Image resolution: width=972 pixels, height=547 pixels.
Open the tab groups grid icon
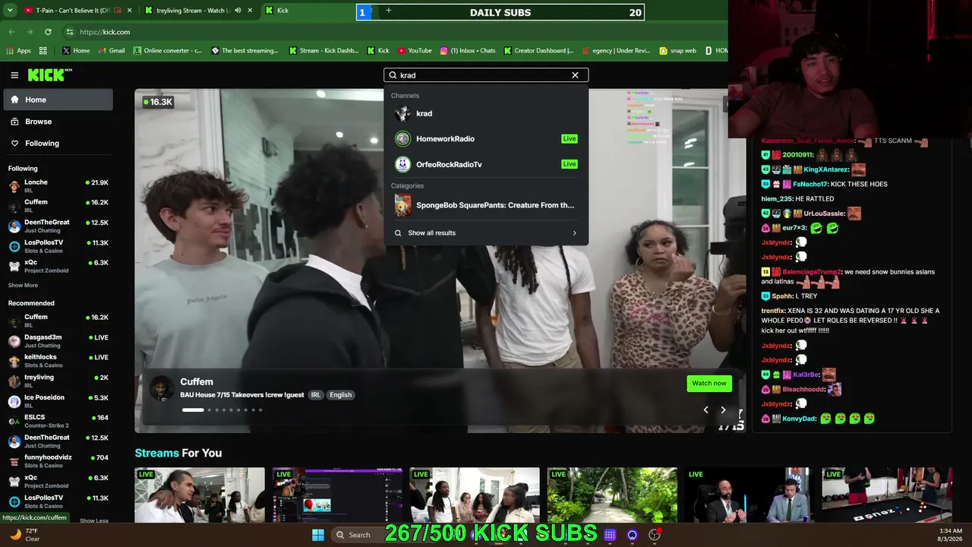pyautogui.click(x=43, y=51)
